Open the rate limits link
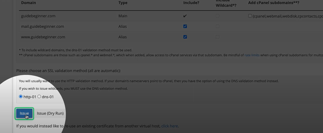Screen dimensions: 323x133 pos(252,55)
